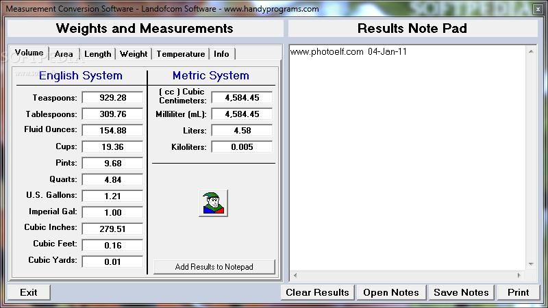Close the Measurement Conversion window

point(538,9)
